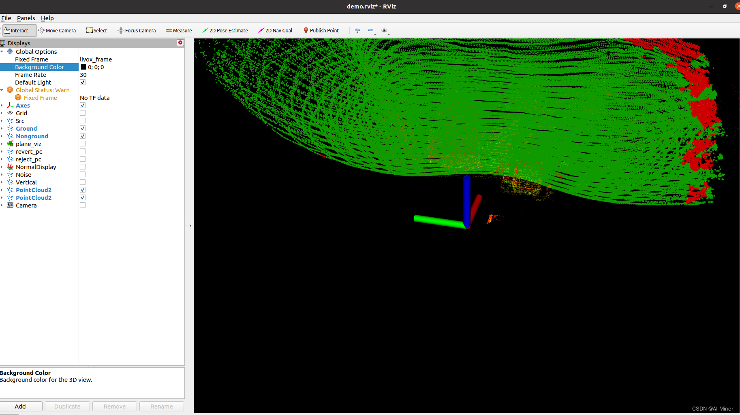740x415 pixels.
Task: Click the Ground point cloud icon
Action: pos(10,128)
